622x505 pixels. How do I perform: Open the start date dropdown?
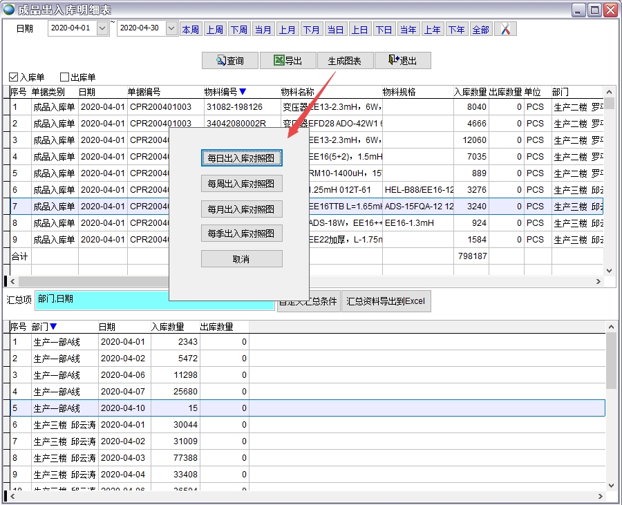[102, 29]
